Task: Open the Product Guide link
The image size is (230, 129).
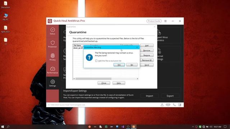Action: 154,21
